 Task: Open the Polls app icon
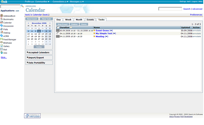click(x=2, y=29)
